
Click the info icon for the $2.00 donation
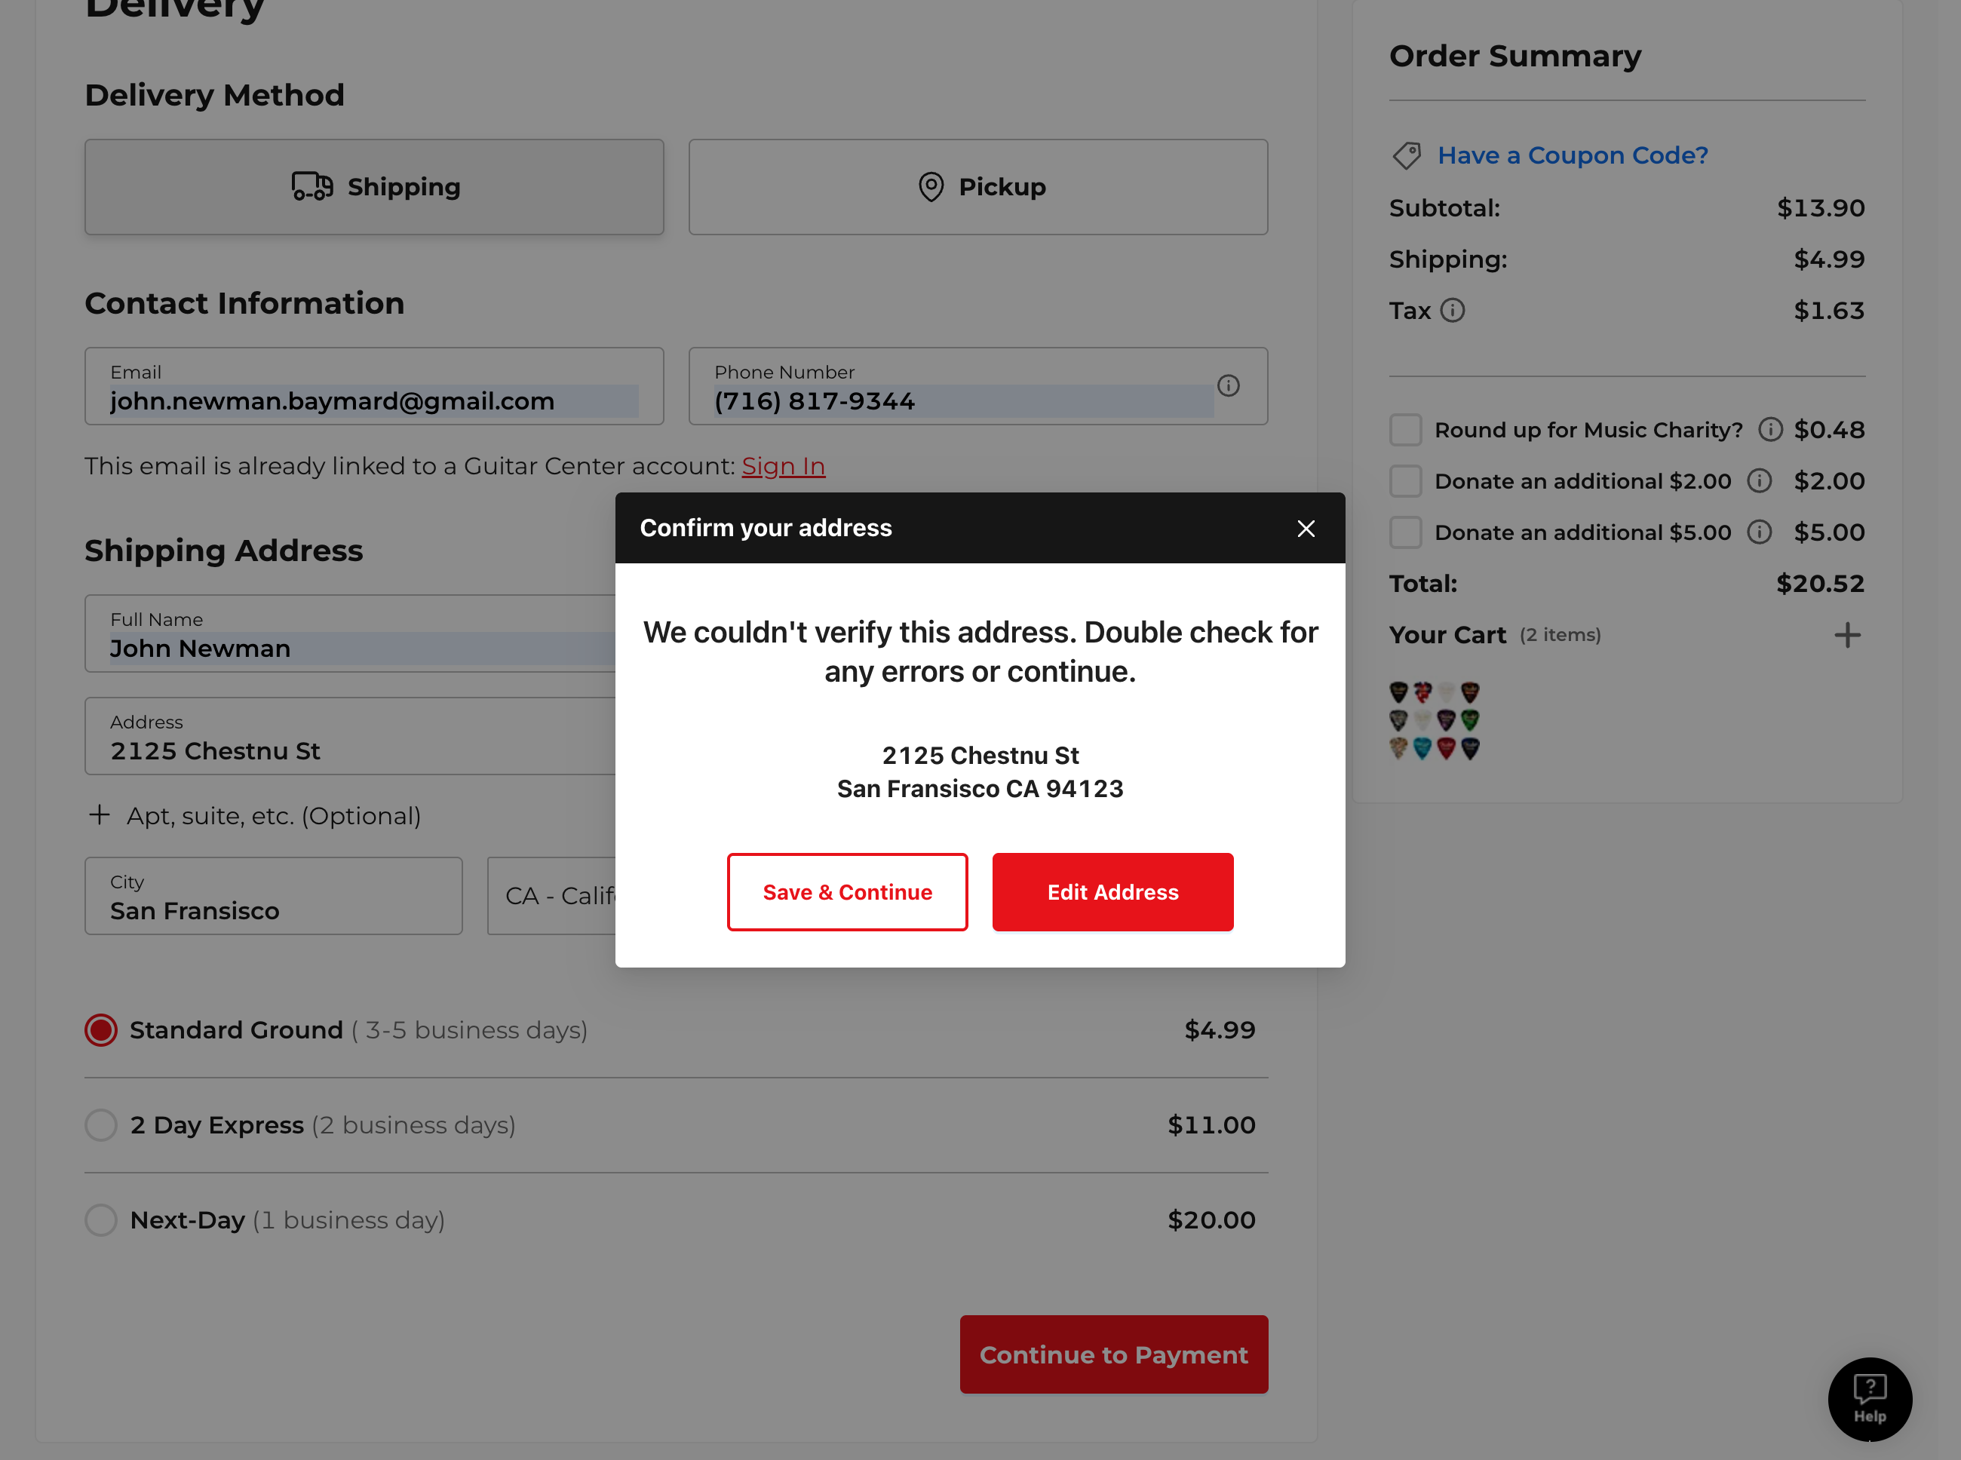(1759, 481)
